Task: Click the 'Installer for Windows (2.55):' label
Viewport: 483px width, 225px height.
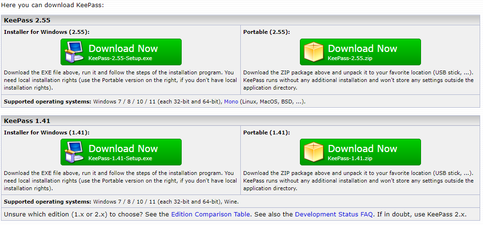Action: 47,32
